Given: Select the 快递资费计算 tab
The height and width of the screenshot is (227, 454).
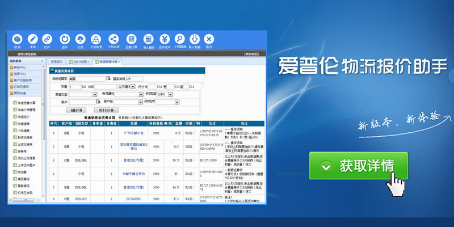Looking at the screenshot, I should click(x=107, y=62).
